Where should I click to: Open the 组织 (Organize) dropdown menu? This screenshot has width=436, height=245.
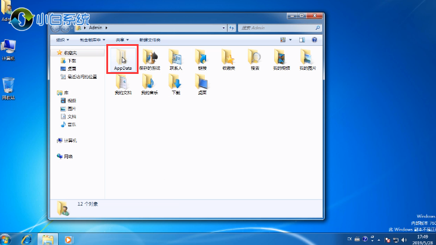62,39
